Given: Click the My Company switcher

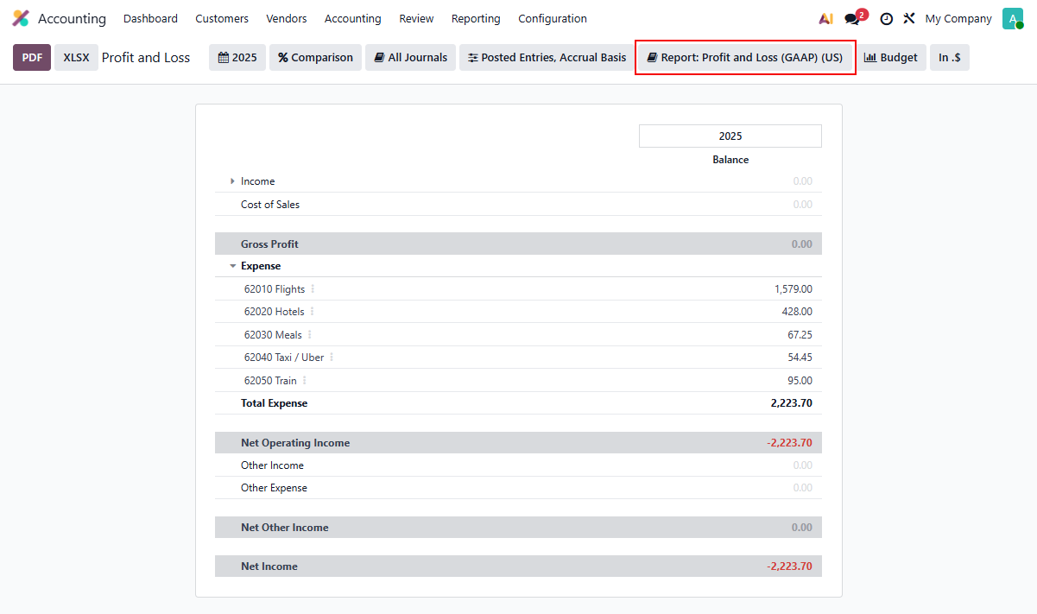Looking at the screenshot, I should (958, 19).
